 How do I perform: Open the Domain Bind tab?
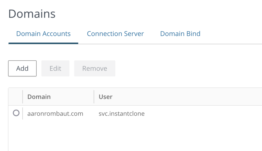coord(180,34)
